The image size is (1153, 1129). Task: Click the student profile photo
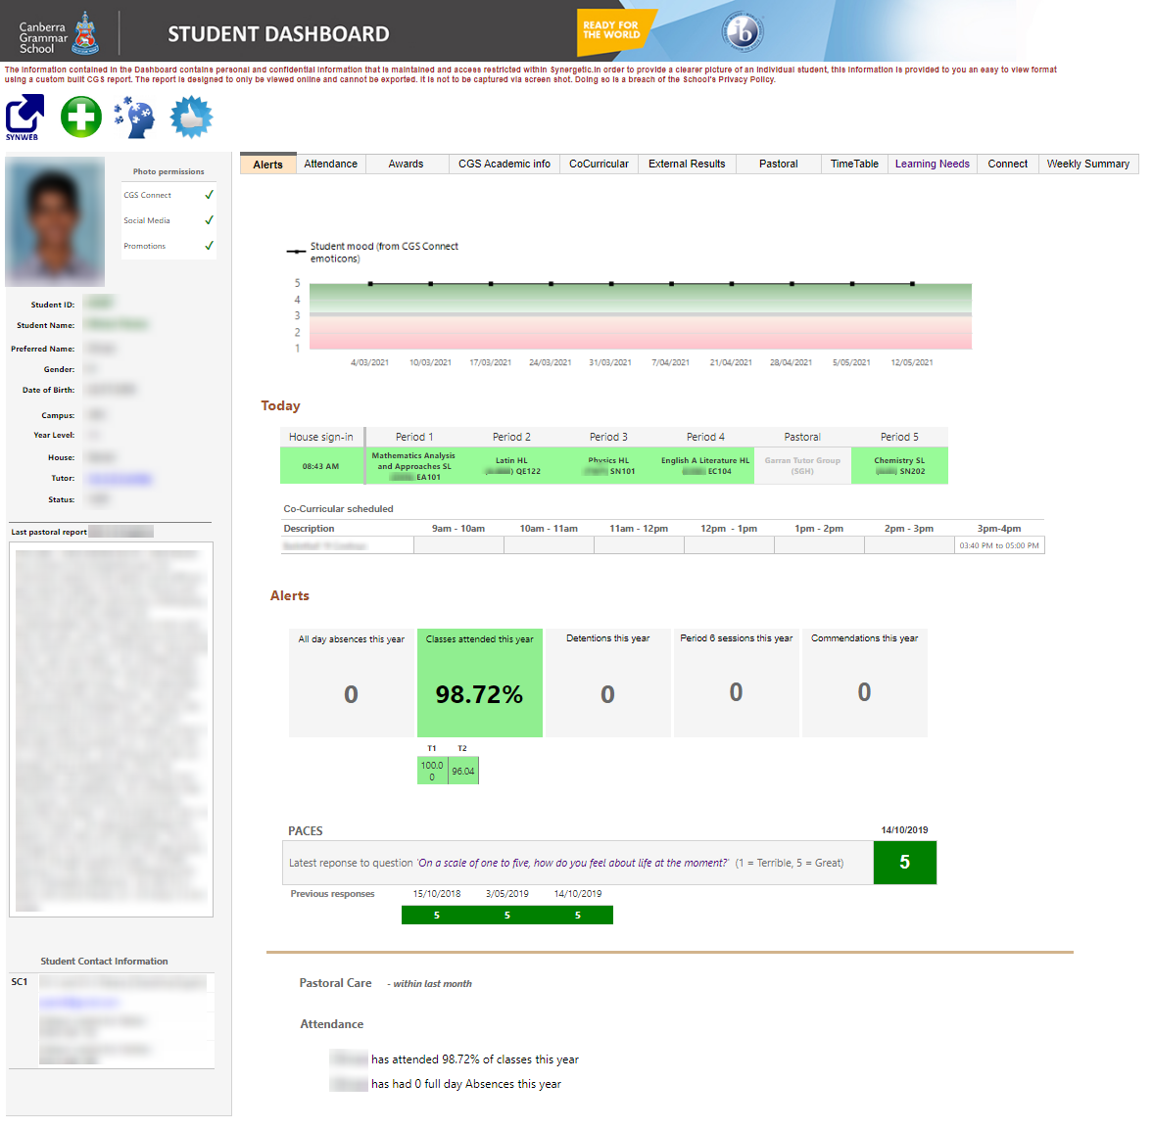point(55,221)
